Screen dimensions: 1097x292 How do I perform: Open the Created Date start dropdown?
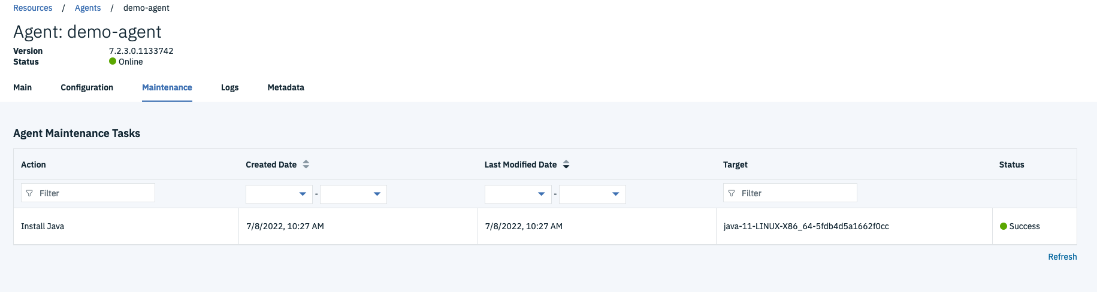pos(279,194)
